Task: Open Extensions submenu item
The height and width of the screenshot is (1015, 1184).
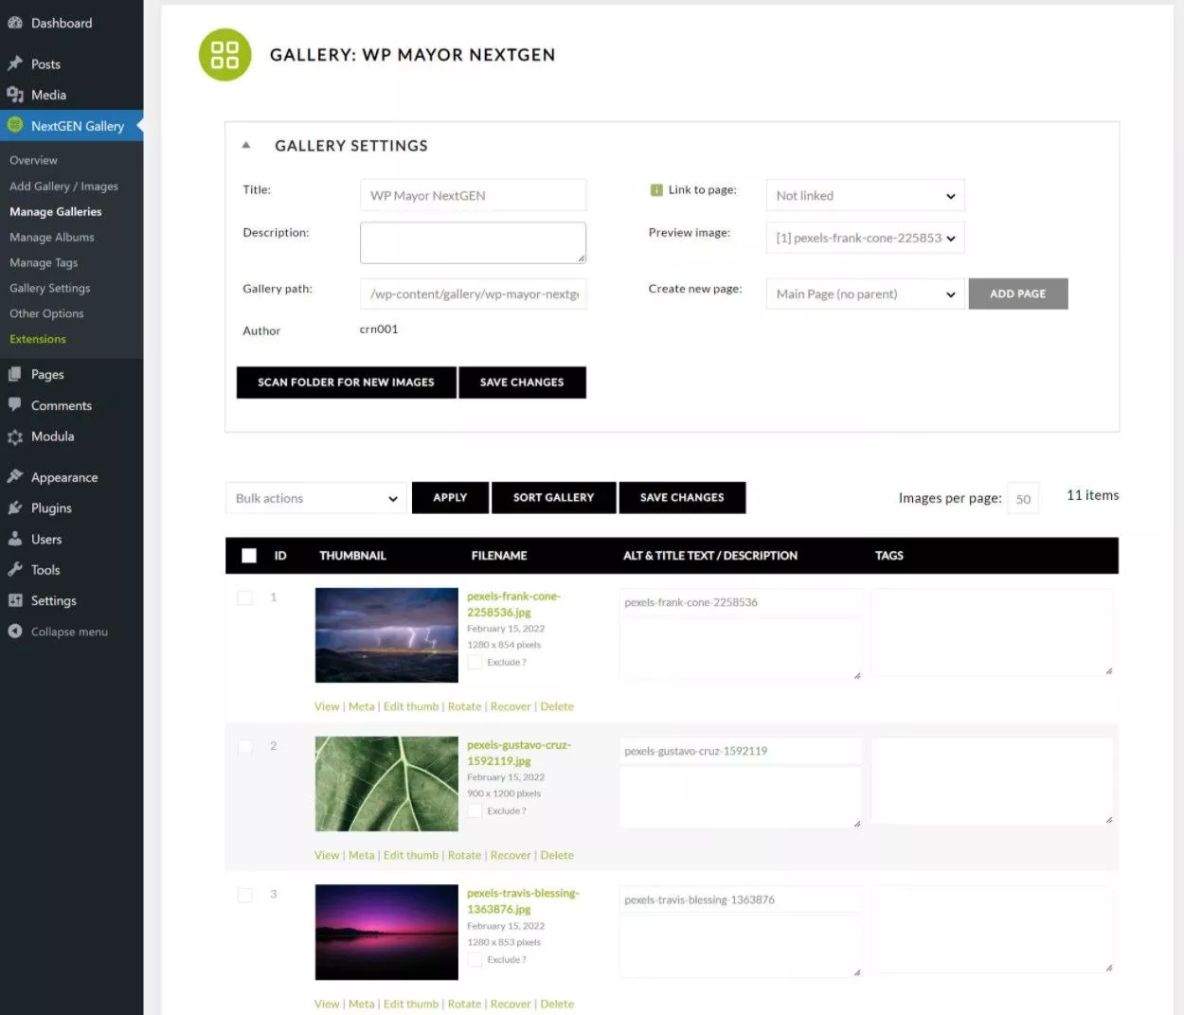Action: click(x=38, y=339)
